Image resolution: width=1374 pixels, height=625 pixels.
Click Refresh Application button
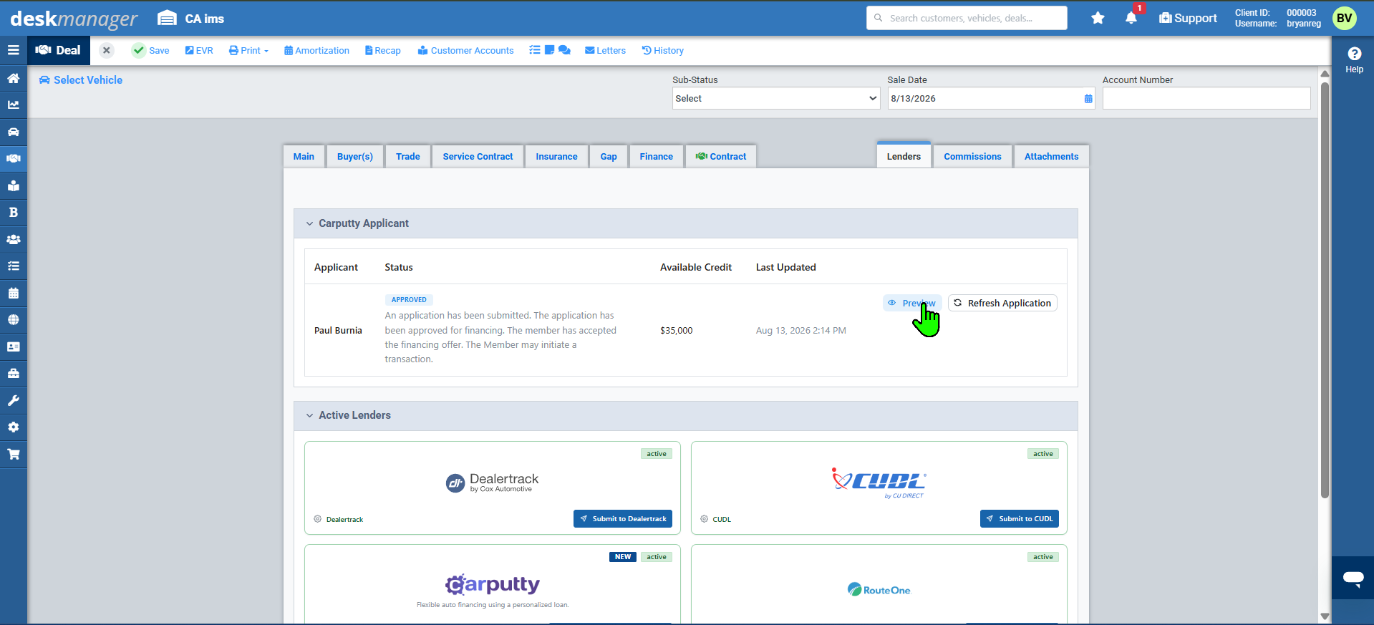(1002, 303)
